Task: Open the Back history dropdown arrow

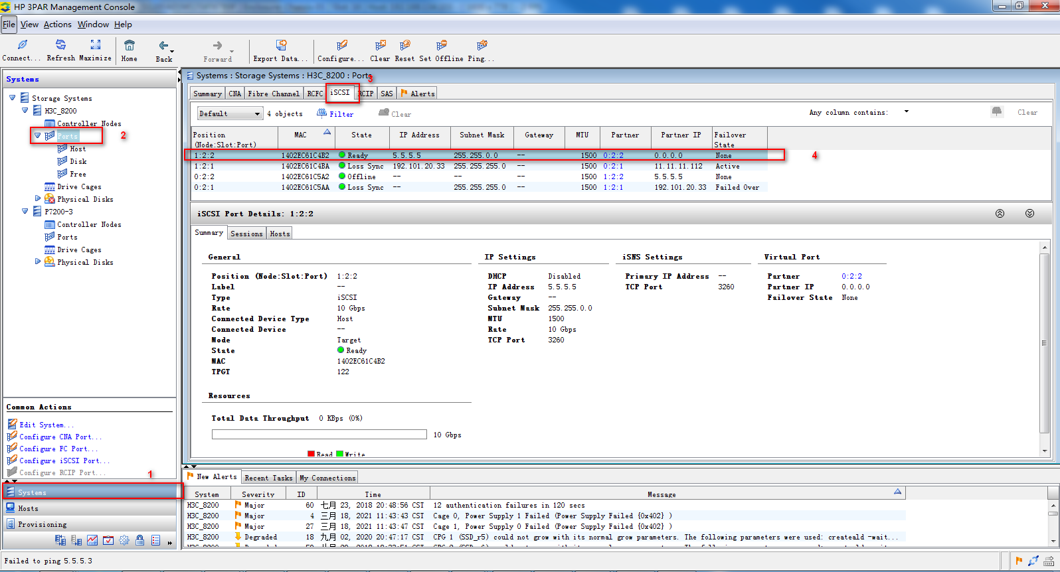Action: 172,51
